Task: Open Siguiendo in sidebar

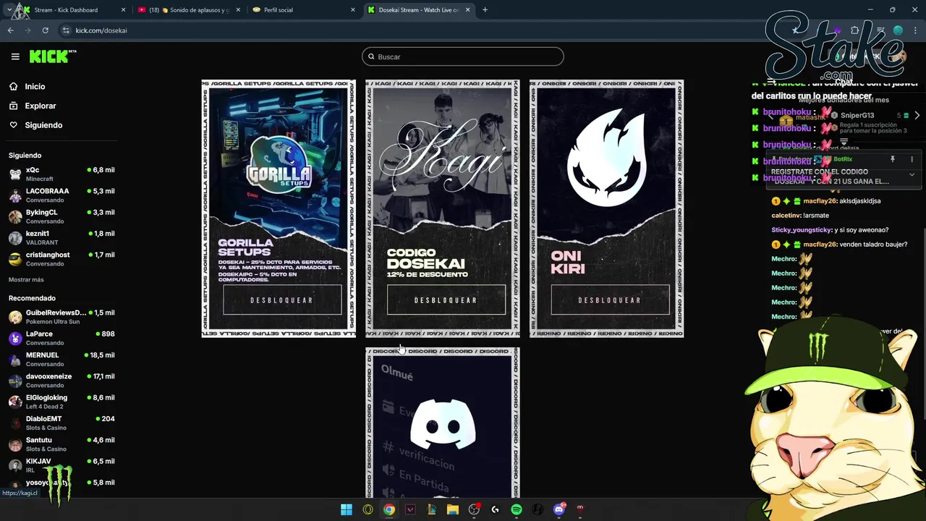Action: coord(43,125)
